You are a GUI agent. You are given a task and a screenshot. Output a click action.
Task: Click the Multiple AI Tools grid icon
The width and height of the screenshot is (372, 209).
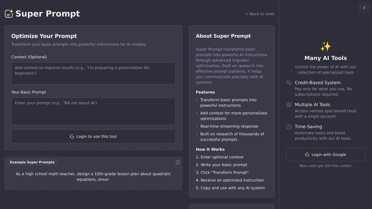289,105
